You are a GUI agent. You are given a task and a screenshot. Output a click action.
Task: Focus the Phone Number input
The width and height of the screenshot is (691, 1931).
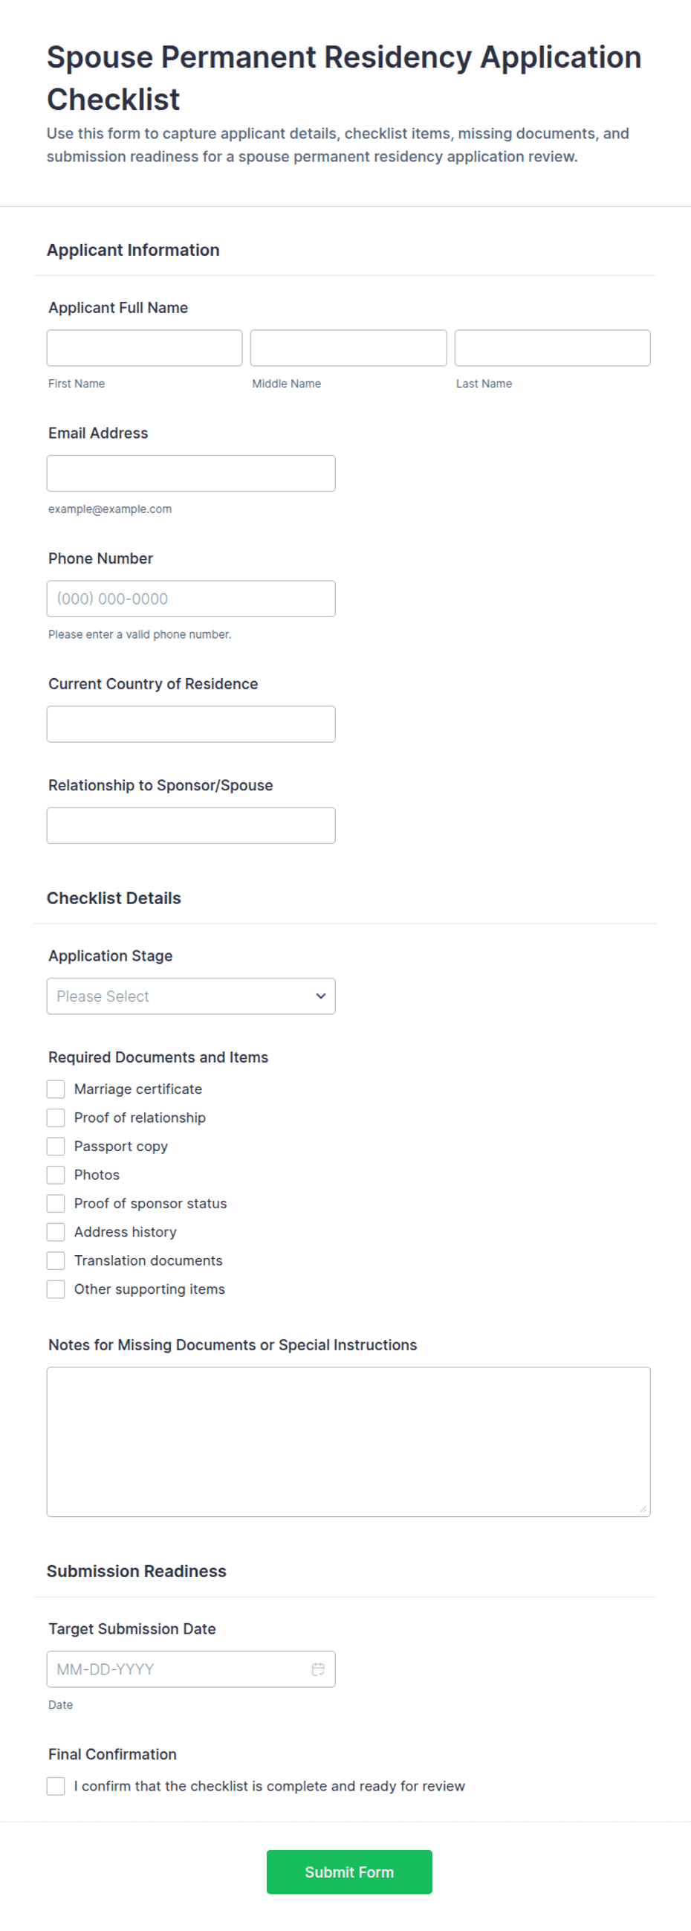191,599
